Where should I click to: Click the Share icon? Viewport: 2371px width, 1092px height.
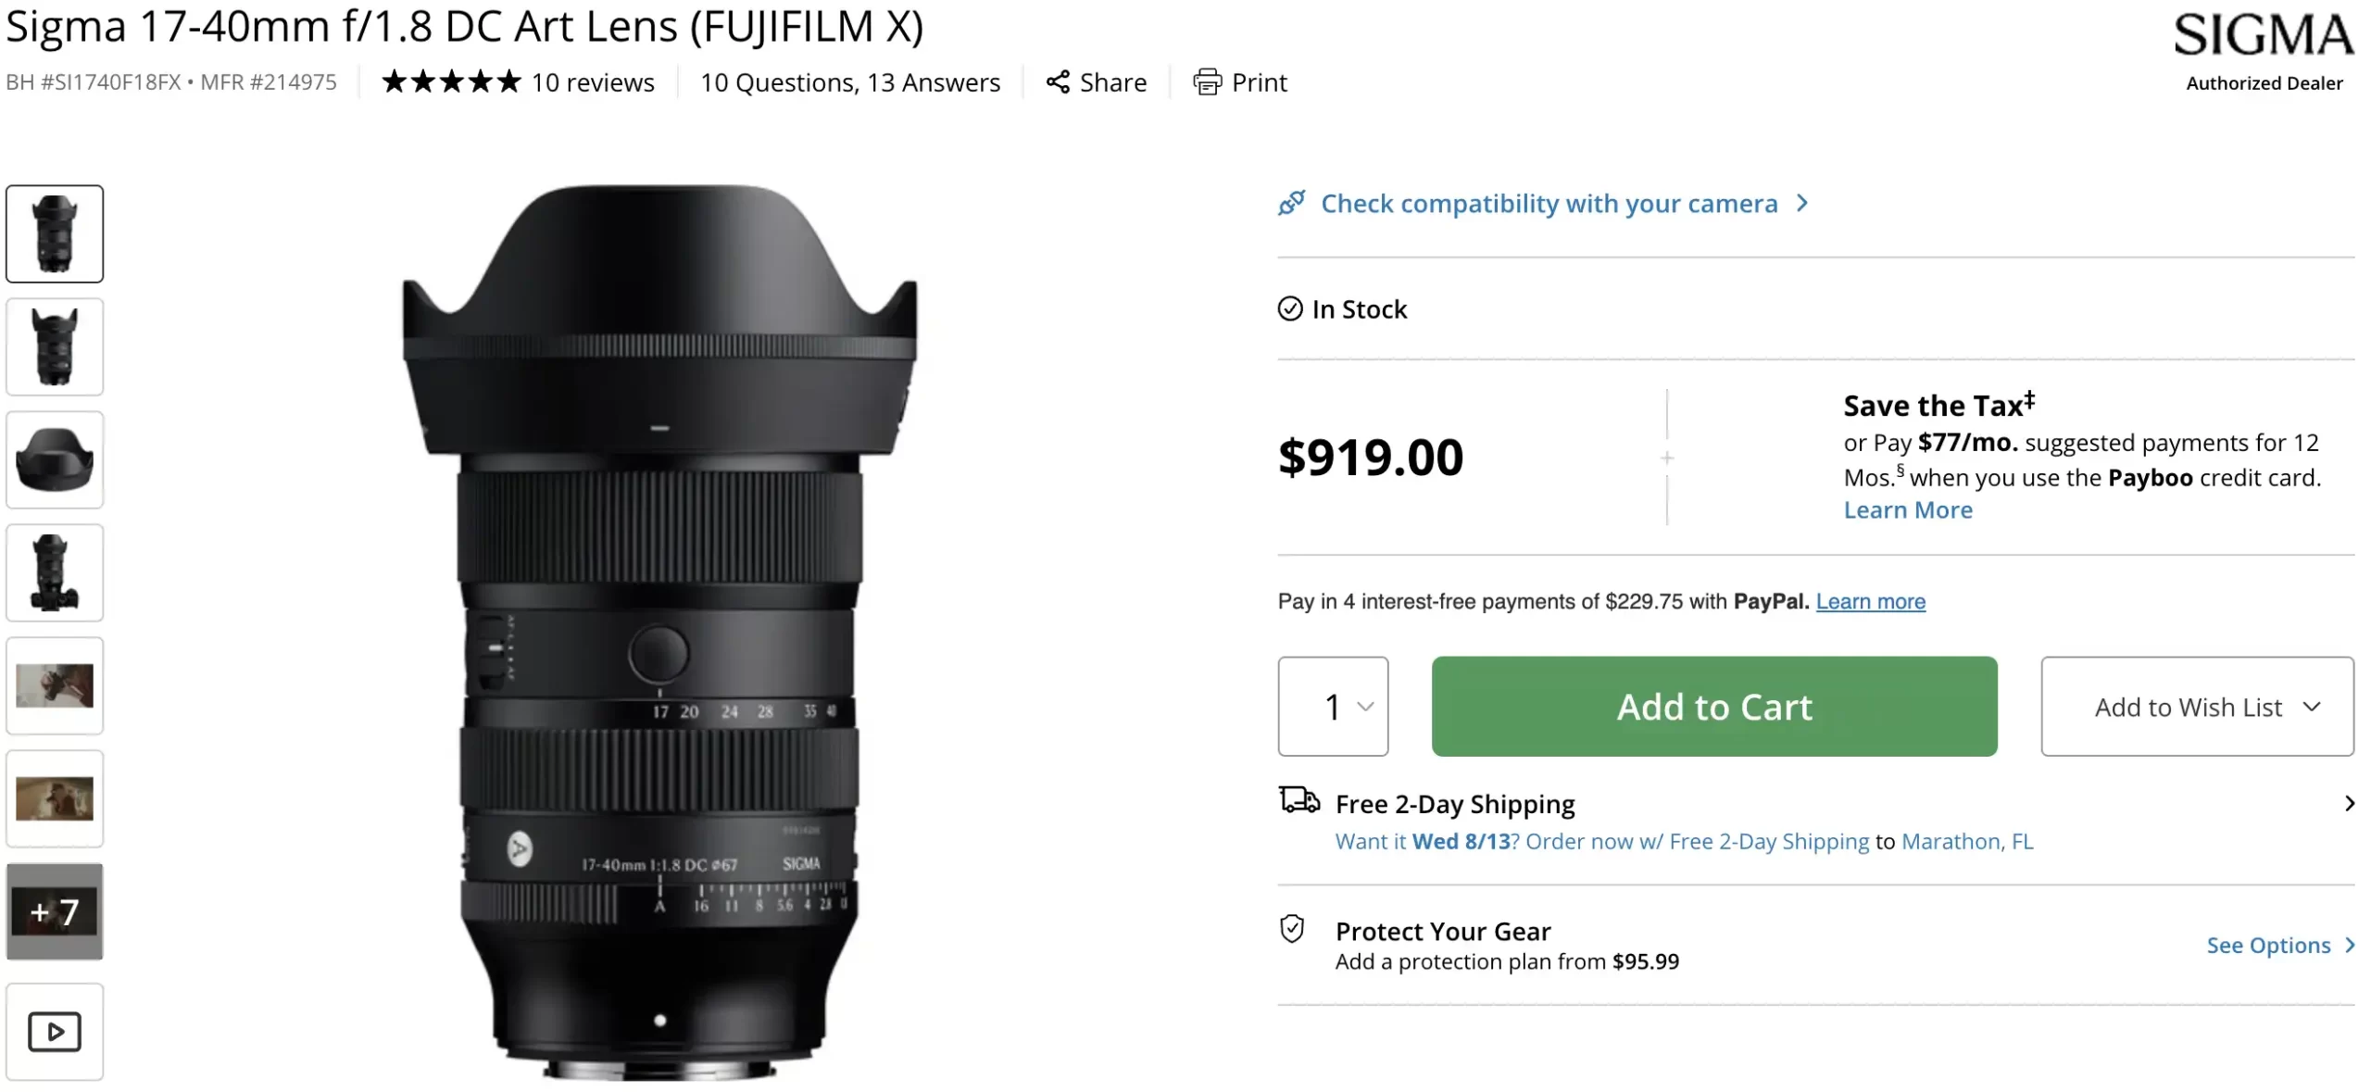click(x=1058, y=82)
